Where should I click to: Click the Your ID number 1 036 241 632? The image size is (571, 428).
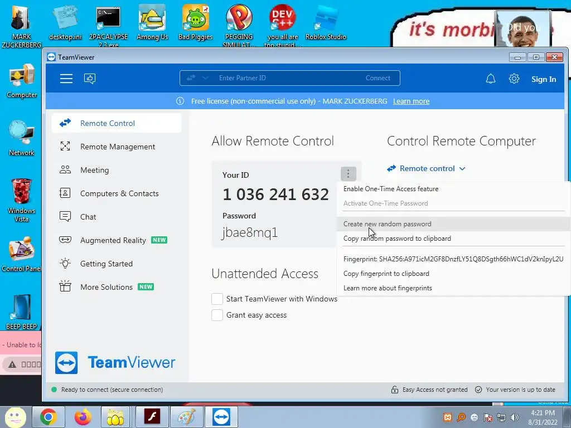pyautogui.click(x=275, y=194)
